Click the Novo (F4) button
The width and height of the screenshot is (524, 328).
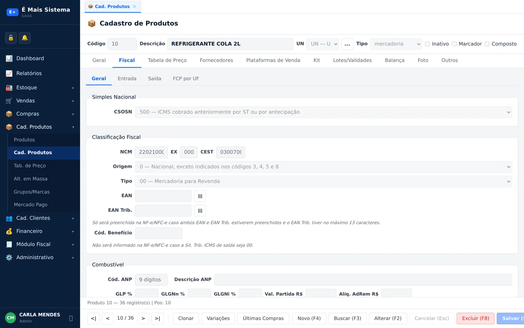pyautogui.click(x=309, y=318)
